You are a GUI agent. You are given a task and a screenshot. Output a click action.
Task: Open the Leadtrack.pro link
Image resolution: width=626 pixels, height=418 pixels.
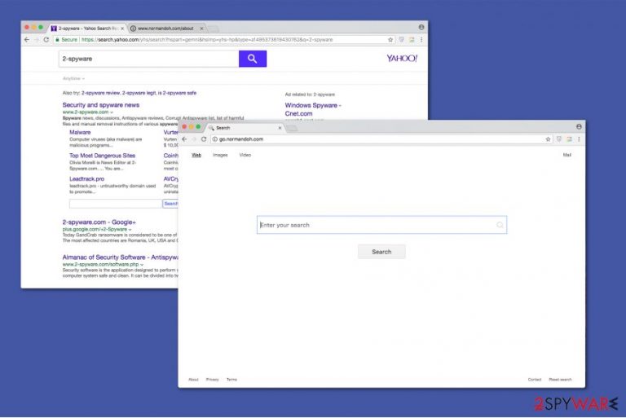(x=86, y=179)
